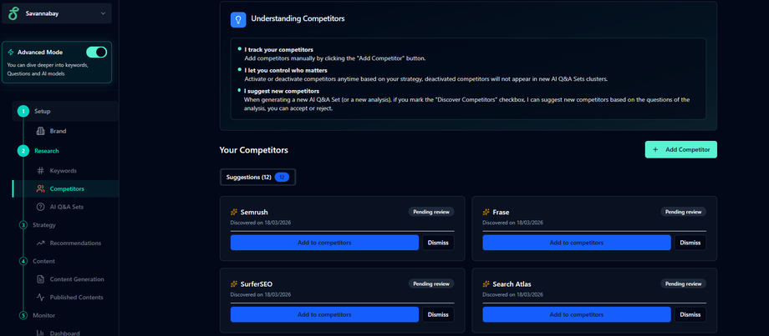Screen dimensions: 769x336
Task: Click the Published Contents pulse icon
Action: click(40, 297)
